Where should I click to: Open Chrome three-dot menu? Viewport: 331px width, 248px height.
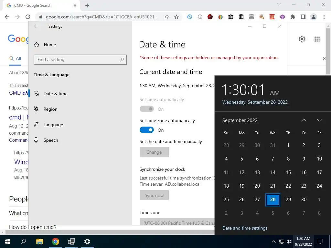click(324, 17)
